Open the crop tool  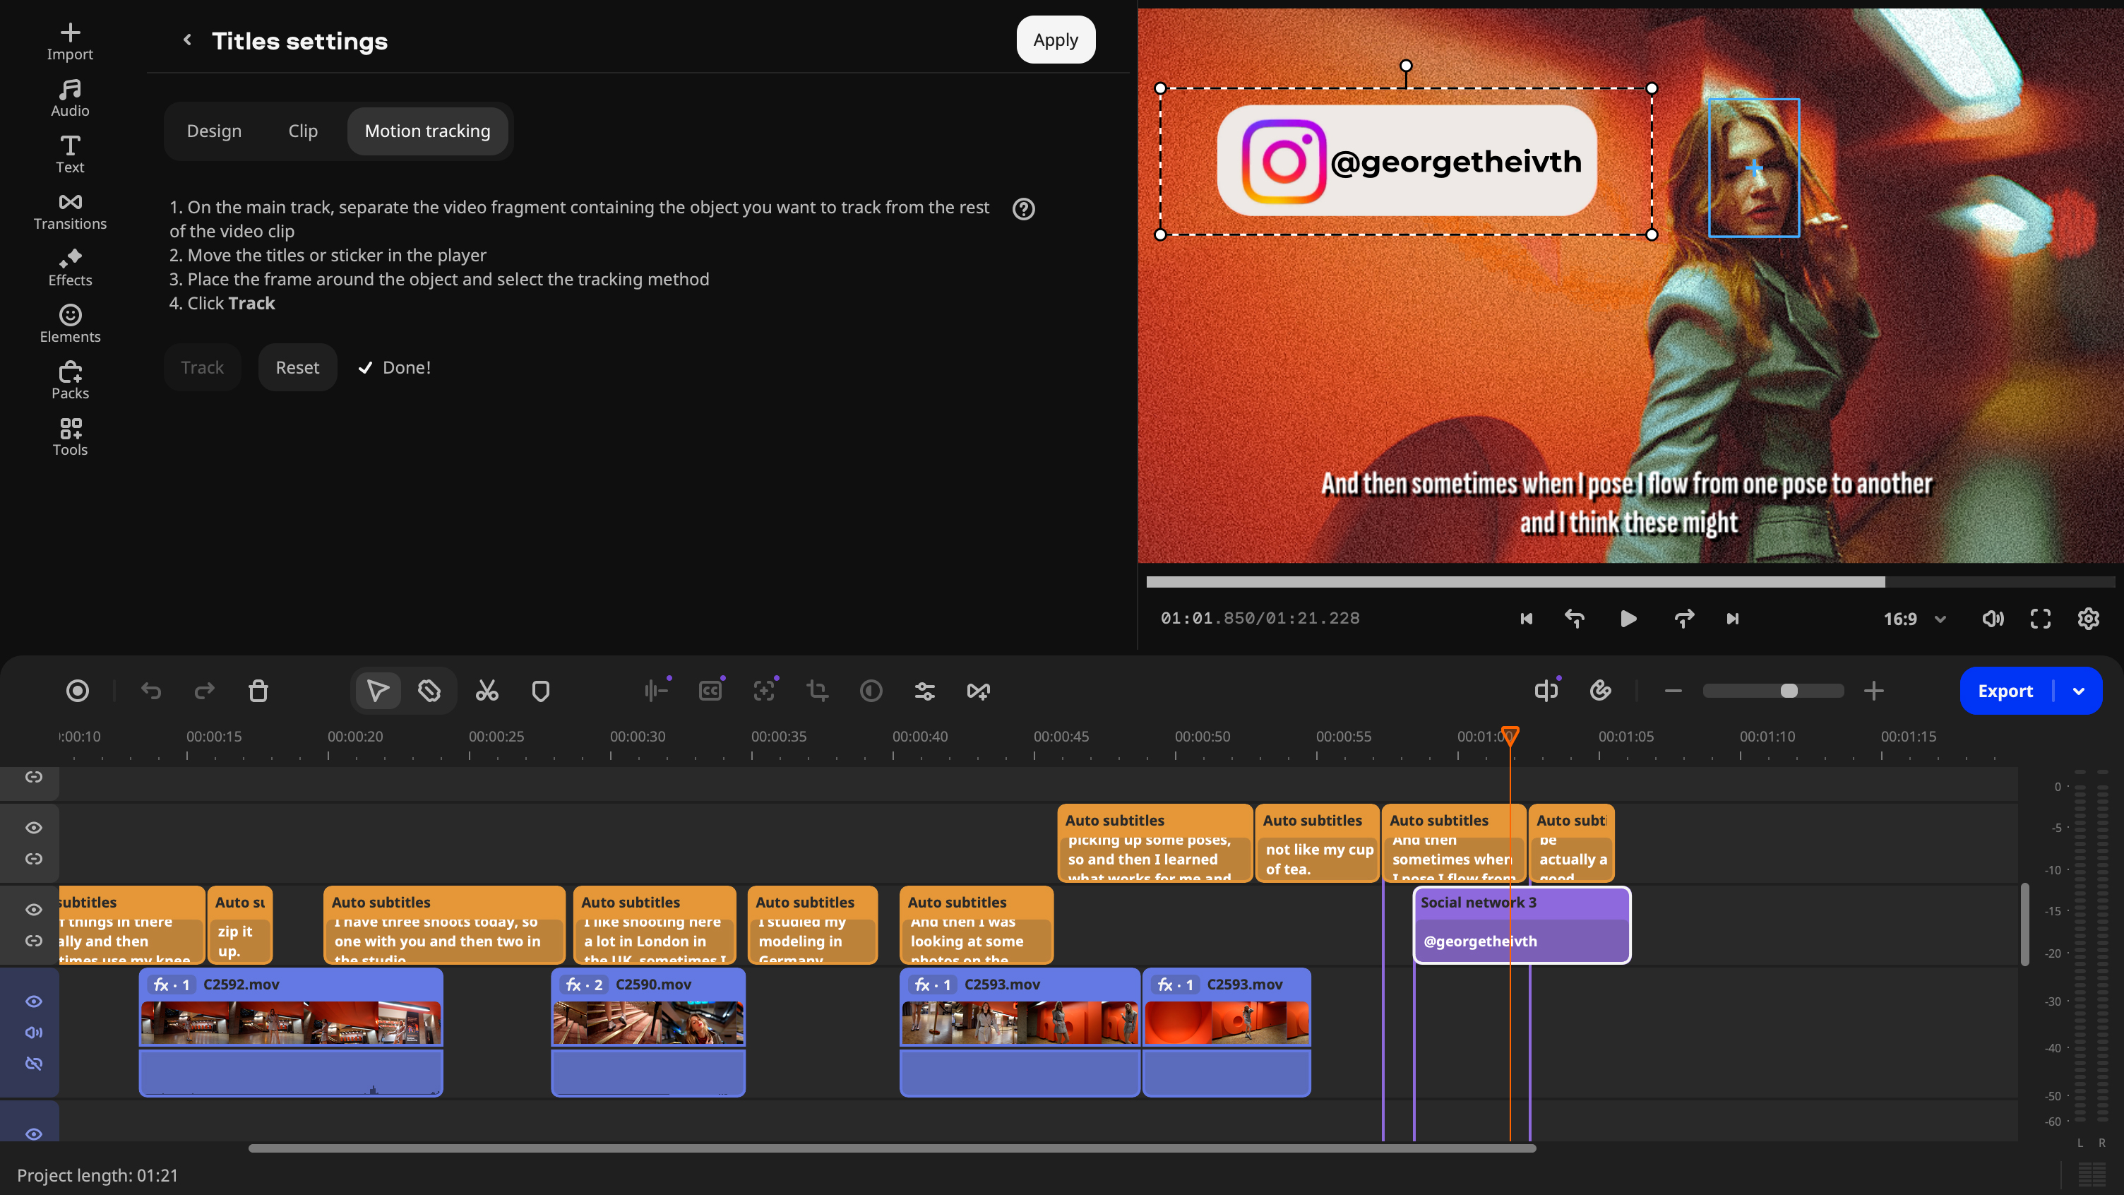click(x=817, y=690)
